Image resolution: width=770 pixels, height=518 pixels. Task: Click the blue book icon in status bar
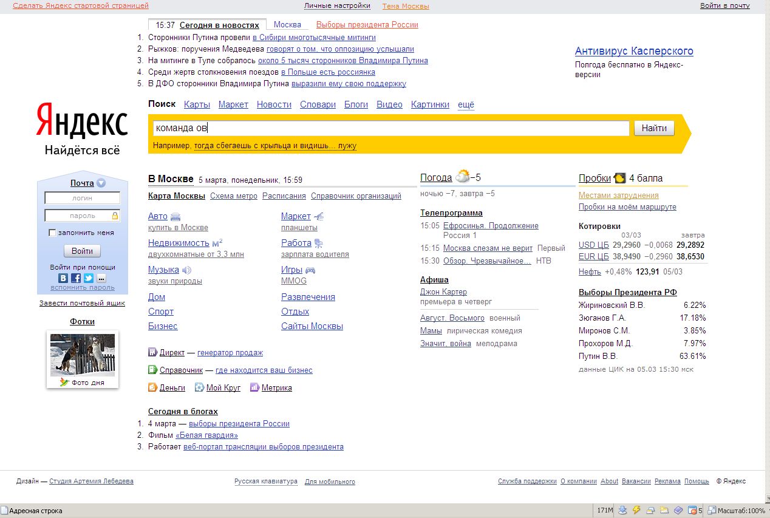[678, 510]
